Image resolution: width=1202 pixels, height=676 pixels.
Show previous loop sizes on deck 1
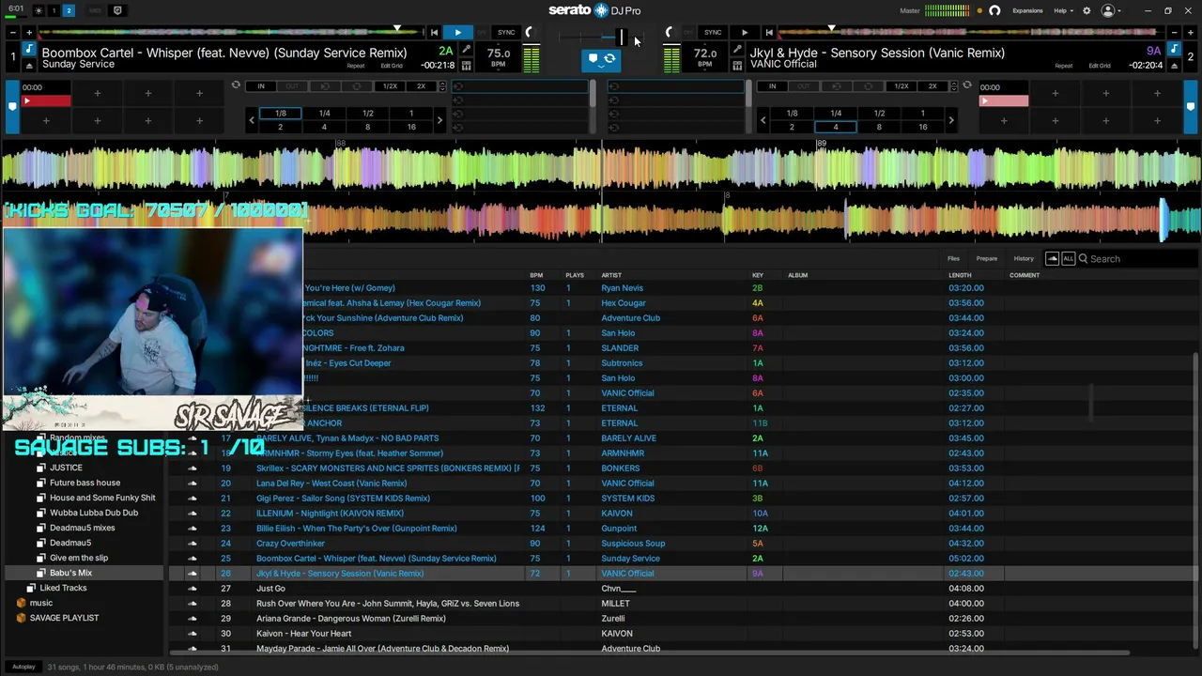252,120
